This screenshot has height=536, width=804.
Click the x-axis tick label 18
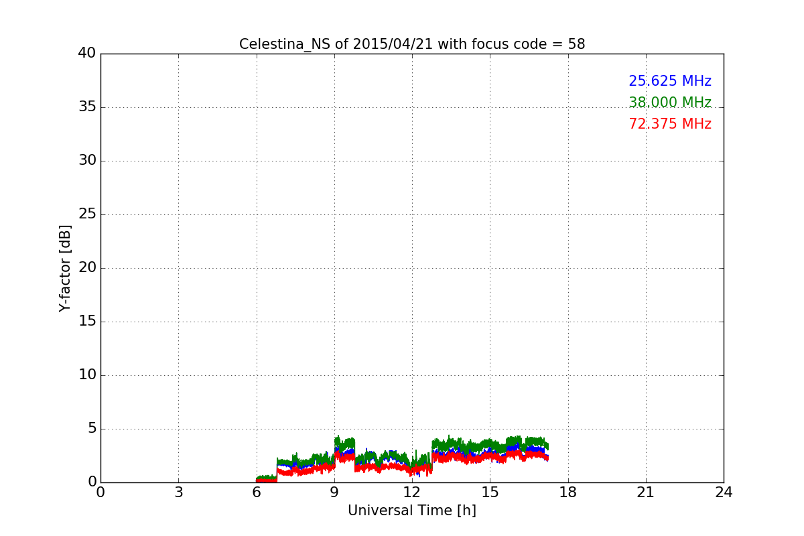coord(568,492)
